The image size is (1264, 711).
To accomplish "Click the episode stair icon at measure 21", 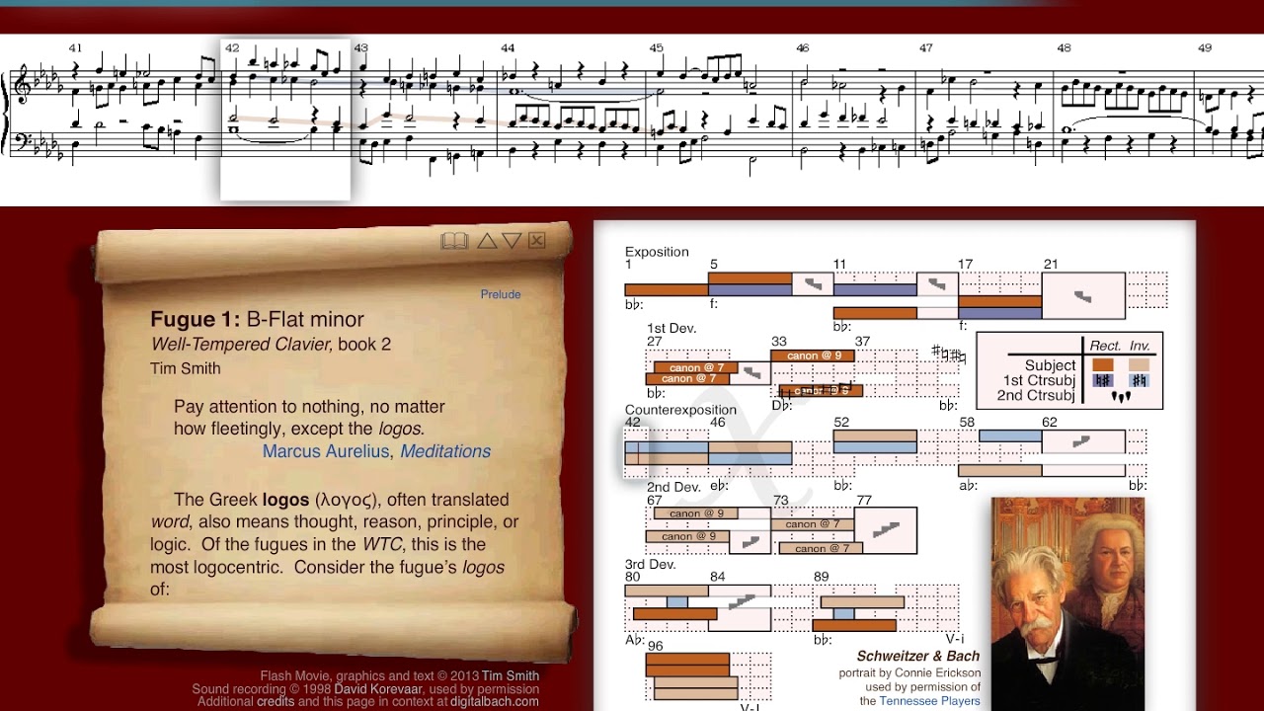I will click(x=1083, y=295).
